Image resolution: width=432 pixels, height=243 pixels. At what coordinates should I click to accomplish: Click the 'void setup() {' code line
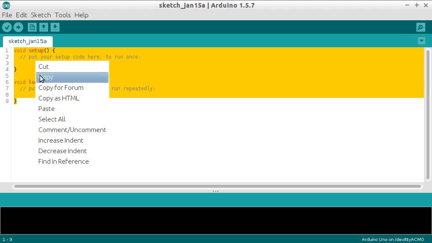click(x=35, y=51)
